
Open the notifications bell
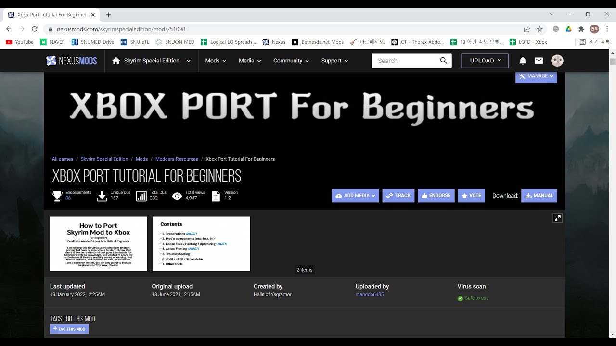point(523,61)
